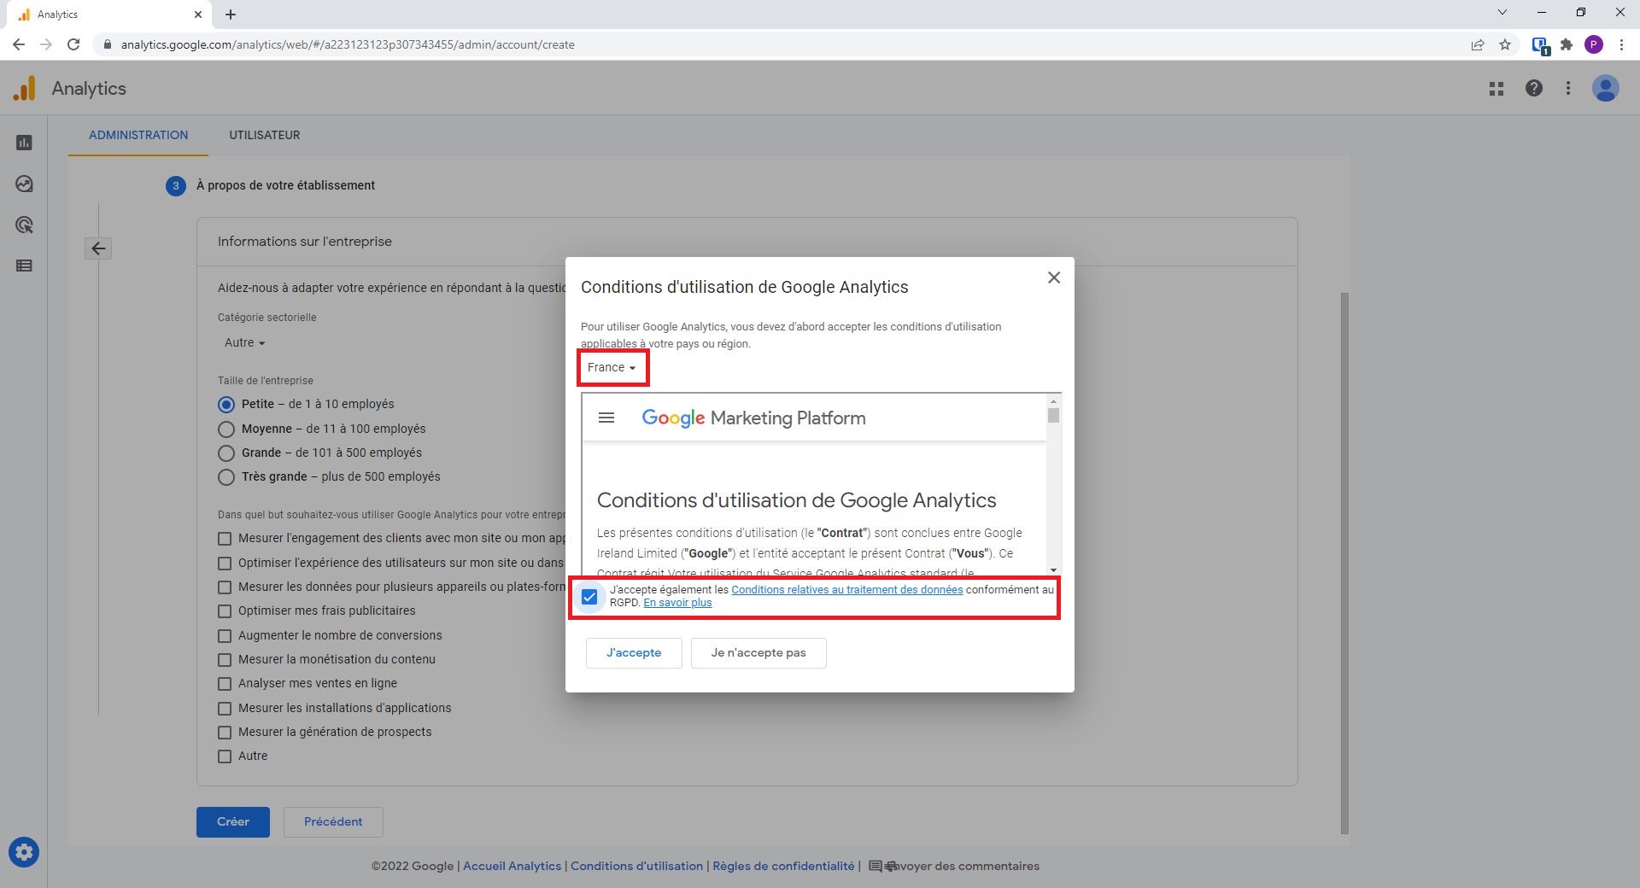1640x888 pixels.
Task: Click the J'accepte button
Action: click(x=634, y=653)
